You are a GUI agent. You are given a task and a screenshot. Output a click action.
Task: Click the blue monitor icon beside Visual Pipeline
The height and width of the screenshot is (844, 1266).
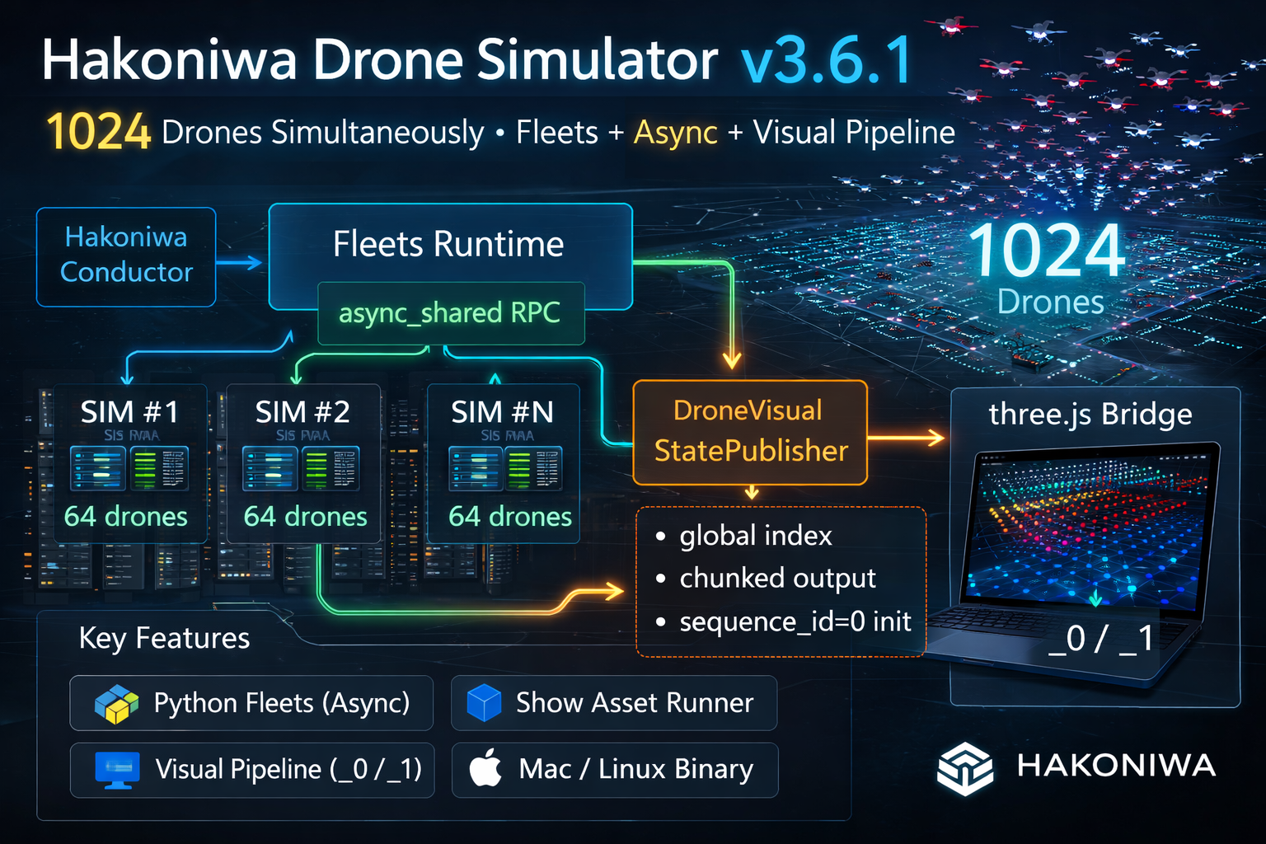click(118, 770)
